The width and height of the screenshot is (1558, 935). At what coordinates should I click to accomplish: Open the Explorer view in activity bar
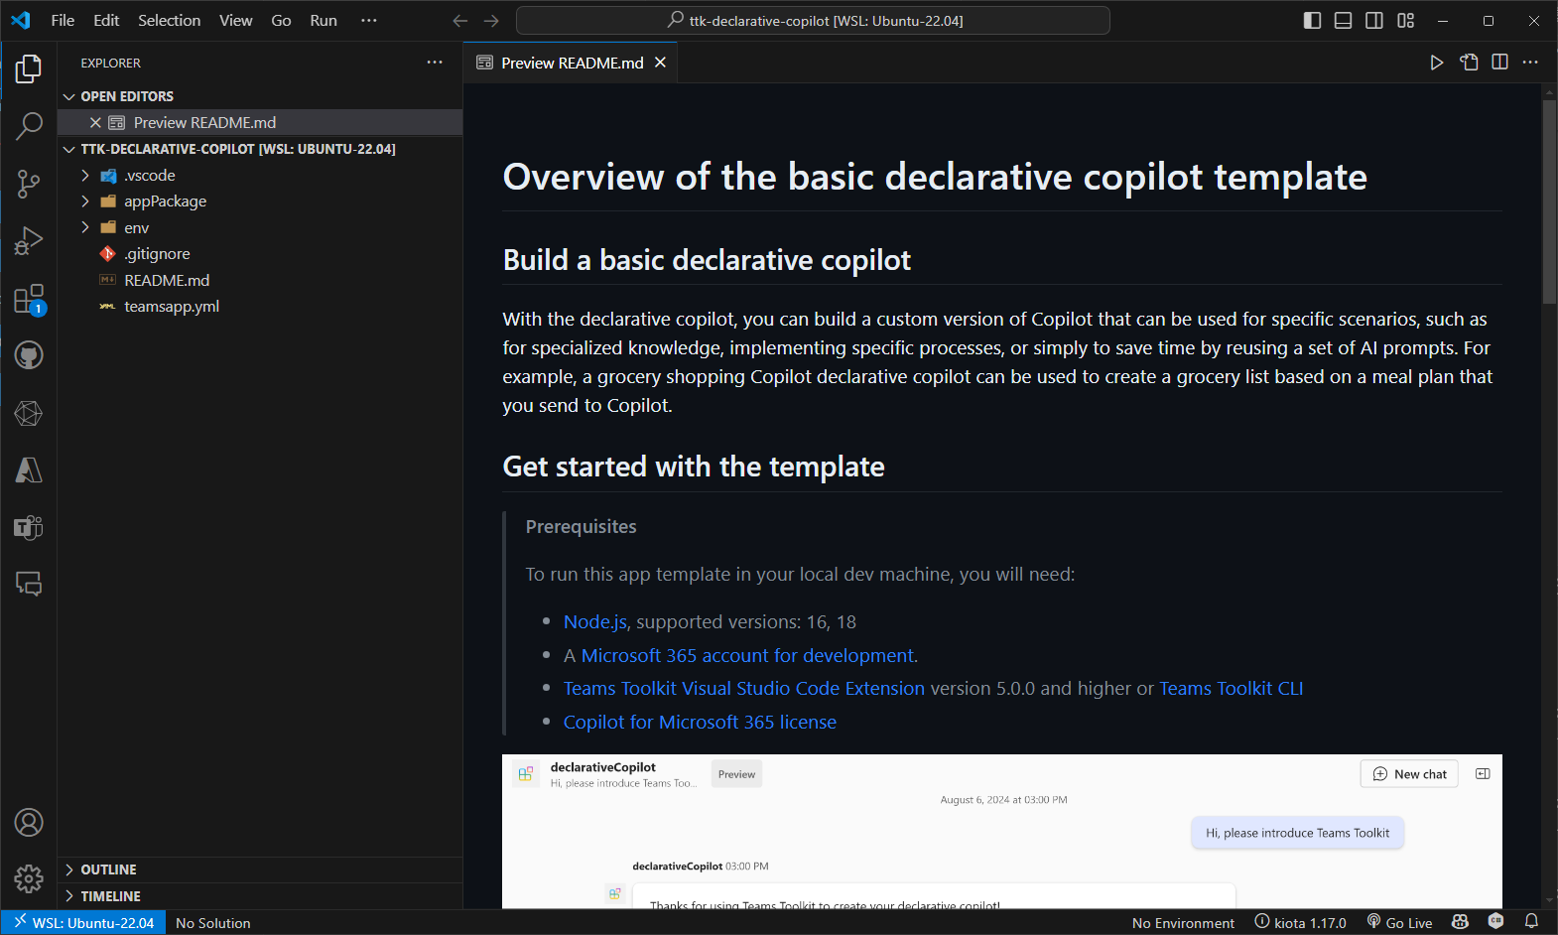(x=29, y=68)
